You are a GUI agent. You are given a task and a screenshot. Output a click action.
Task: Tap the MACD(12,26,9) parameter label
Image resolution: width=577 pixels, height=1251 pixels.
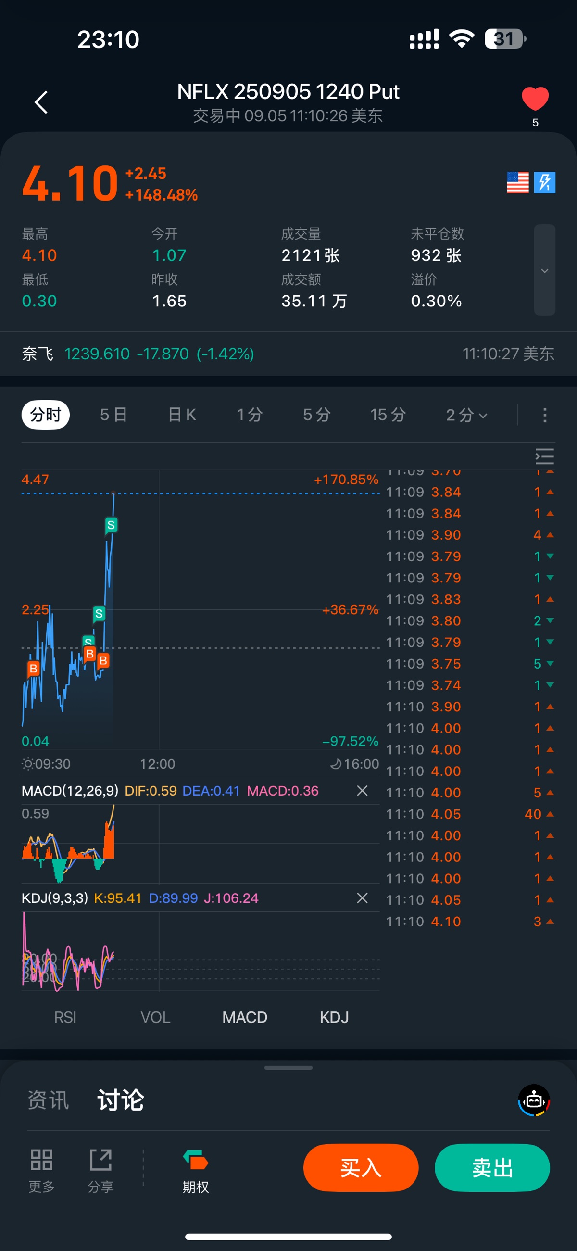pyautogui.click(x=70, y=791)
